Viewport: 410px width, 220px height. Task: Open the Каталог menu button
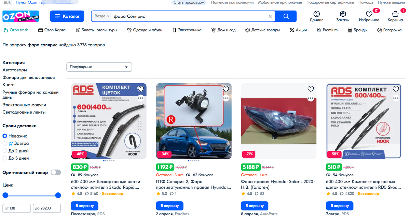(67, 16)
